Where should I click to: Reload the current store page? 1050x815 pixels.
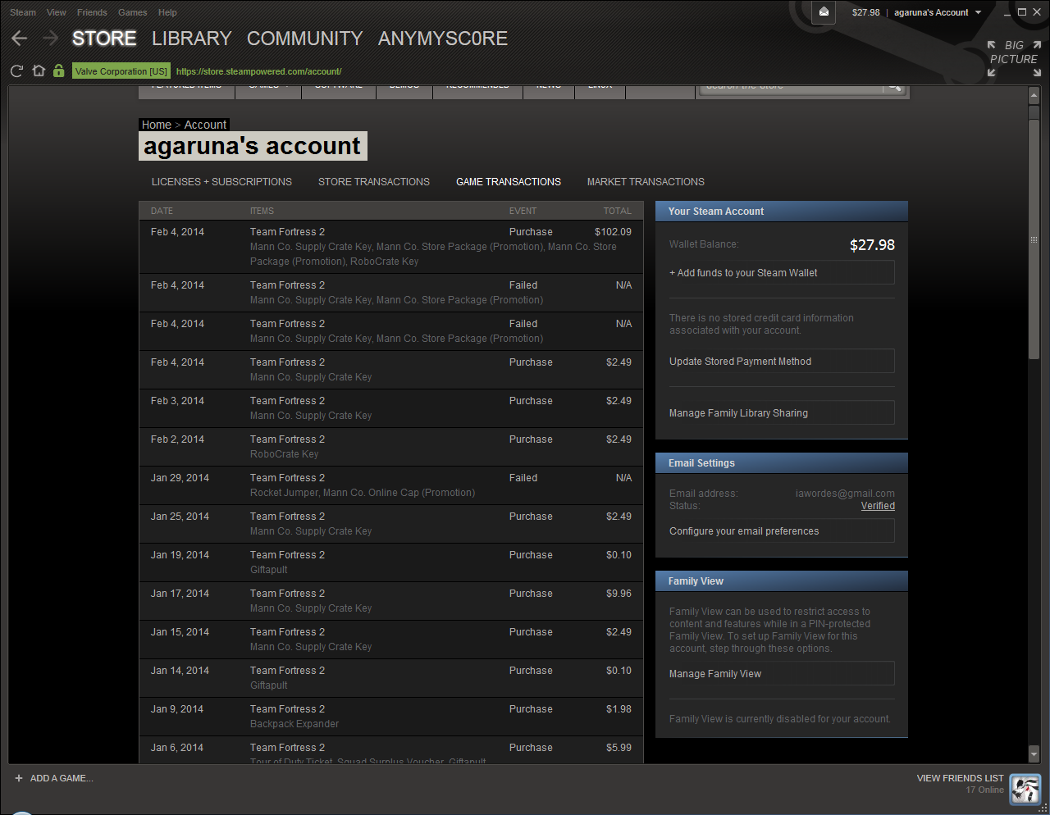(16, 71)
